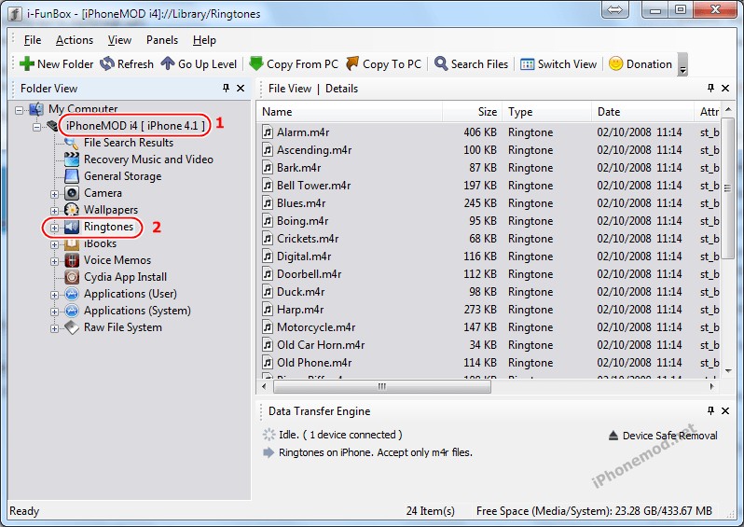Viewport: 744px width, 527px height.
Task: Click Device Safe Removal button
Action: coord(662,436)
